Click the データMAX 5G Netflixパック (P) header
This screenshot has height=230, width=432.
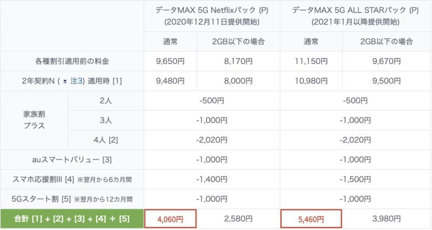(x=212, y=16)
